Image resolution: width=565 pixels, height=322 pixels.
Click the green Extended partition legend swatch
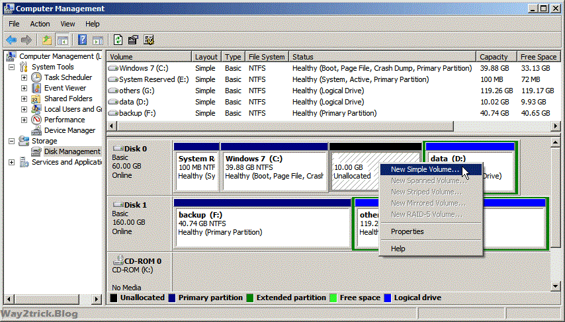tap(250, 298)
